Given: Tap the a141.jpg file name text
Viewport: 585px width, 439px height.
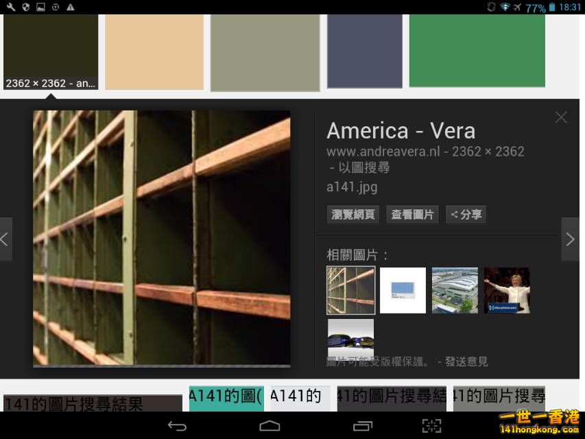Looking at the screenshot, I should pyautogui.click(x=352, y=187).
